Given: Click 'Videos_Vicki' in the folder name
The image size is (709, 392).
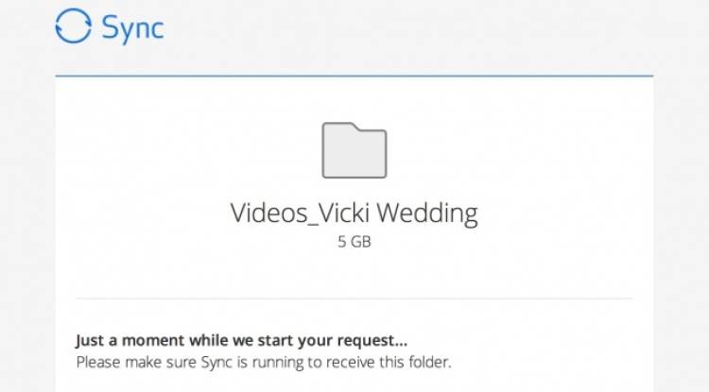Looking at the screenshot, I should click(x=300, y=213).
